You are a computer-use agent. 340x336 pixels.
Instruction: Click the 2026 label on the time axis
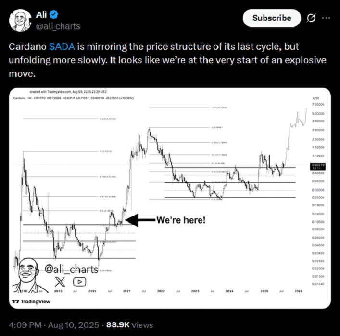pos(299,291)
